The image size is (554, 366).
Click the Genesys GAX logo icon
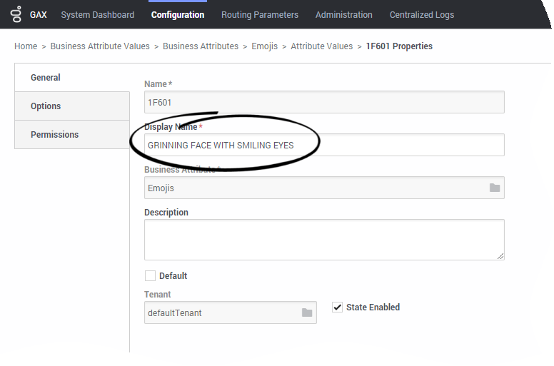click(16, 14)
